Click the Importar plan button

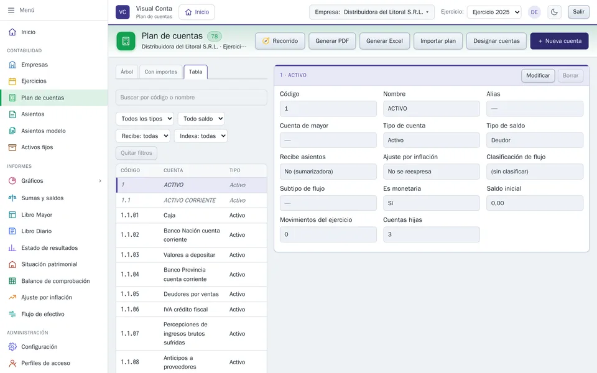[438, 41]
